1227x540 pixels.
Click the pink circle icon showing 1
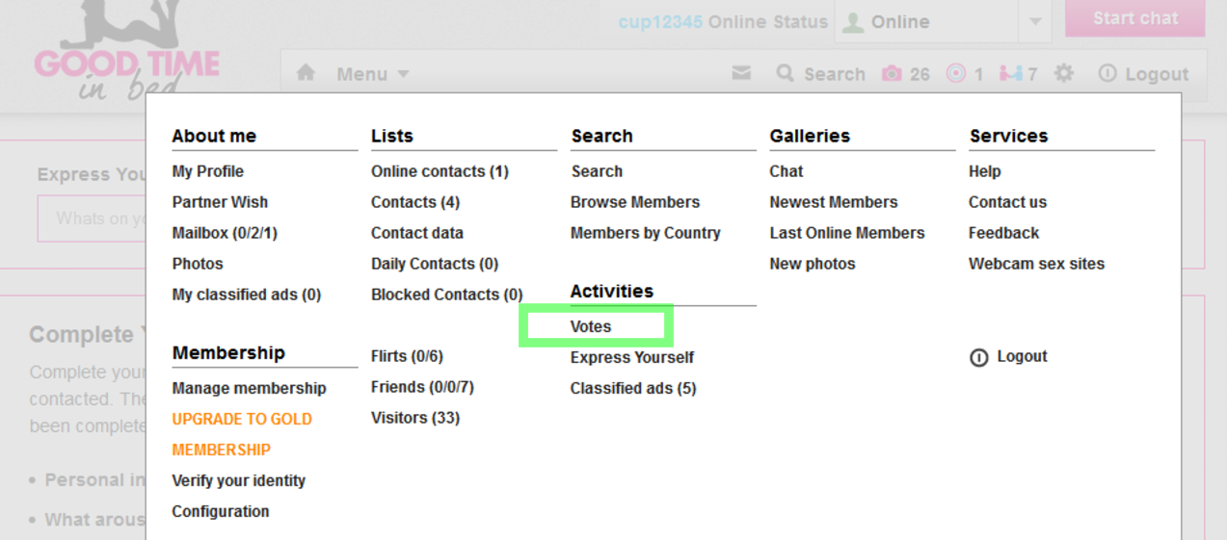coord(955,73)
